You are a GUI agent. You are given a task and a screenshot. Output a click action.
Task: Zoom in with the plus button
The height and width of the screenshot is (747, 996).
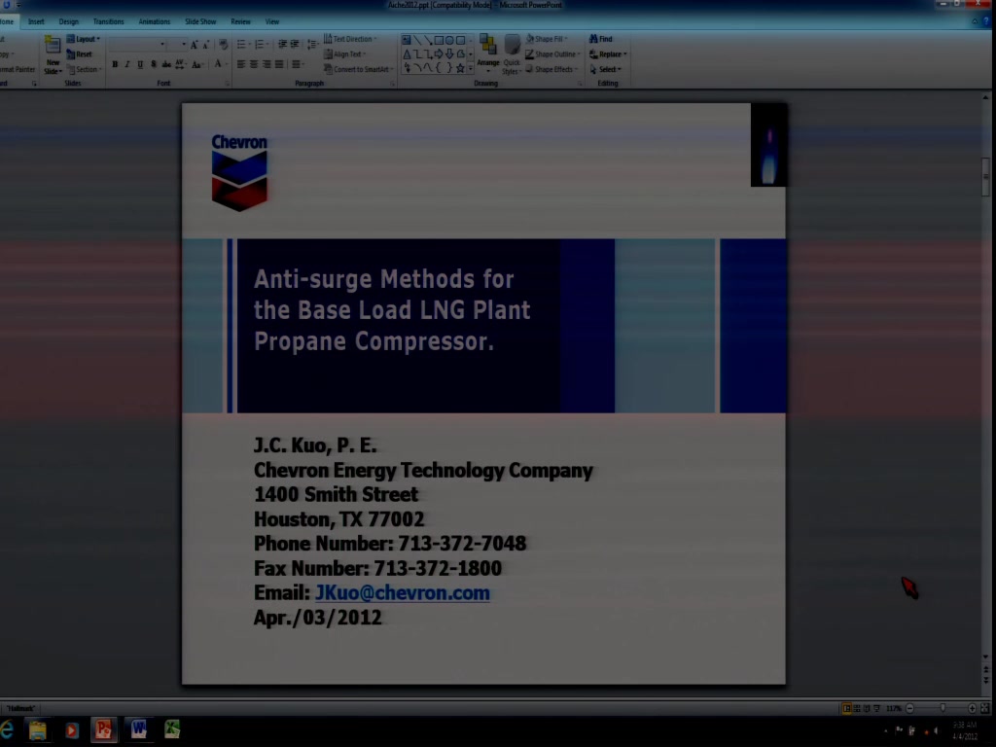click(972, 708)
